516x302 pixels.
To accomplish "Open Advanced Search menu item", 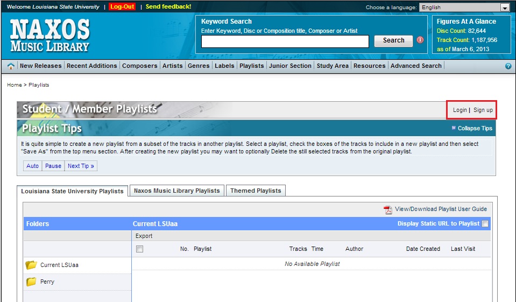I will point(416,66).
